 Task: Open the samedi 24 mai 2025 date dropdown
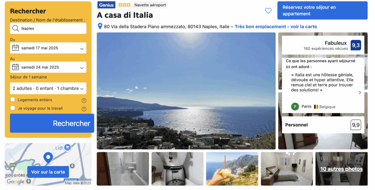tap(48, 67)
